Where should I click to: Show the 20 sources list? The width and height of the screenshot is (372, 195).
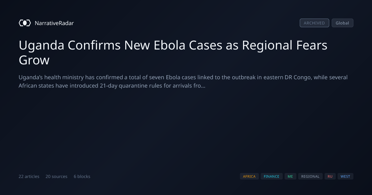[56, 176]
